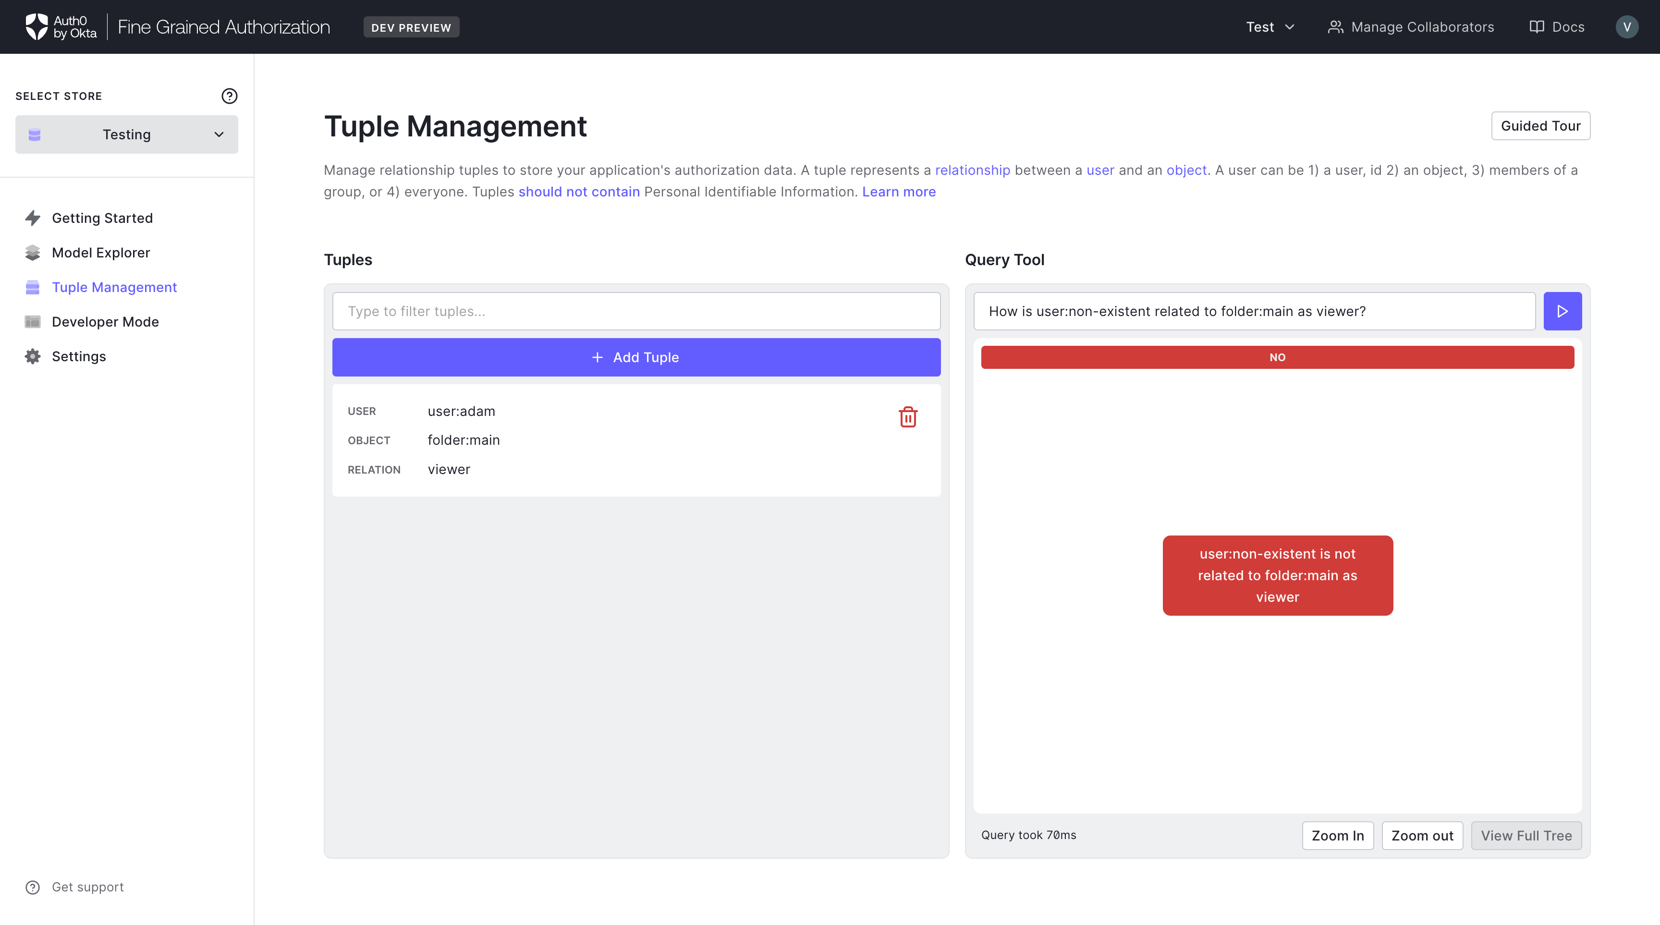The width and height of the screenshot is (1660, 925).
Task: Click the Tuple Management page heading
Action: coord(455,126)
